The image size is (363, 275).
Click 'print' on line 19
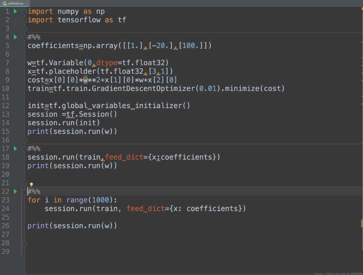(x=38, y=166)
